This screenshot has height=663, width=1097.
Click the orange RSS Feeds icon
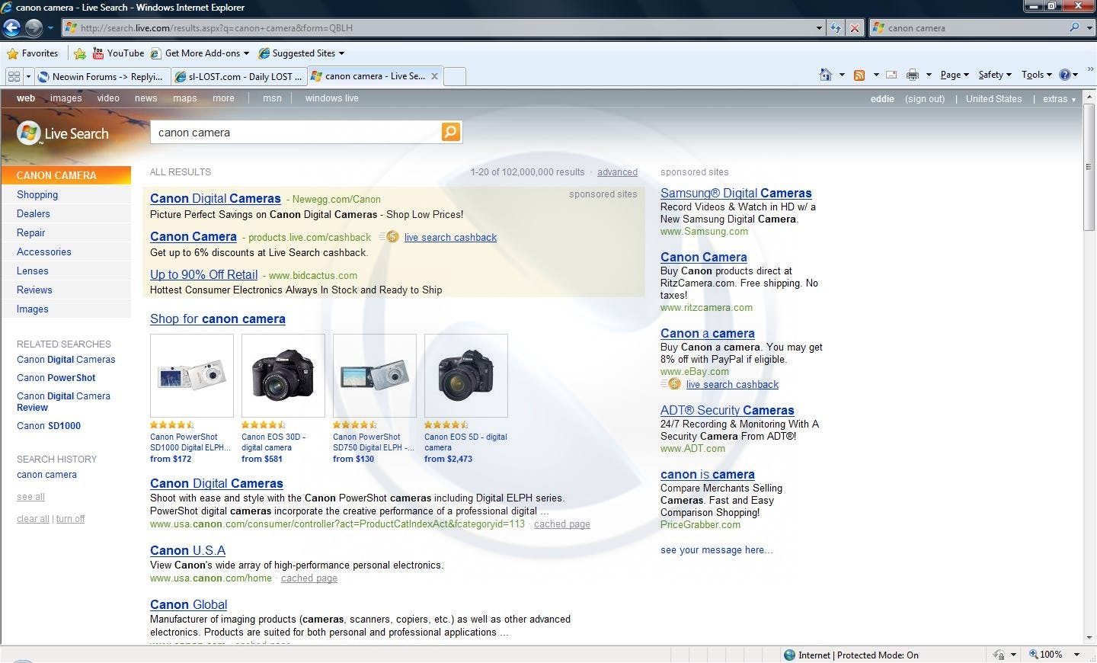(859, 75)
